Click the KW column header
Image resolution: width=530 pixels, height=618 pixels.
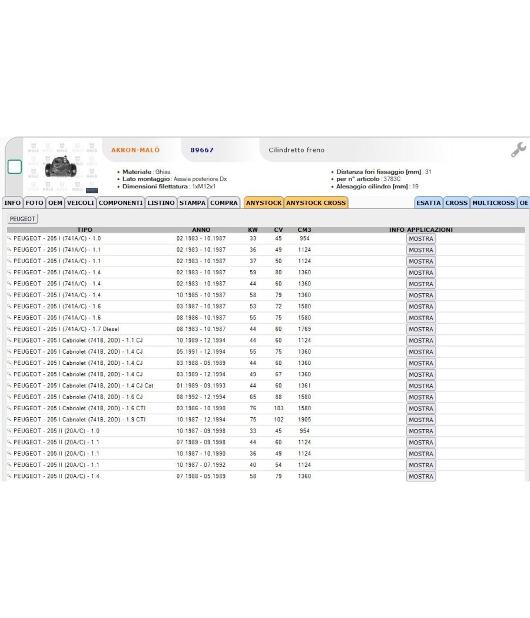(x=253, y=230)
